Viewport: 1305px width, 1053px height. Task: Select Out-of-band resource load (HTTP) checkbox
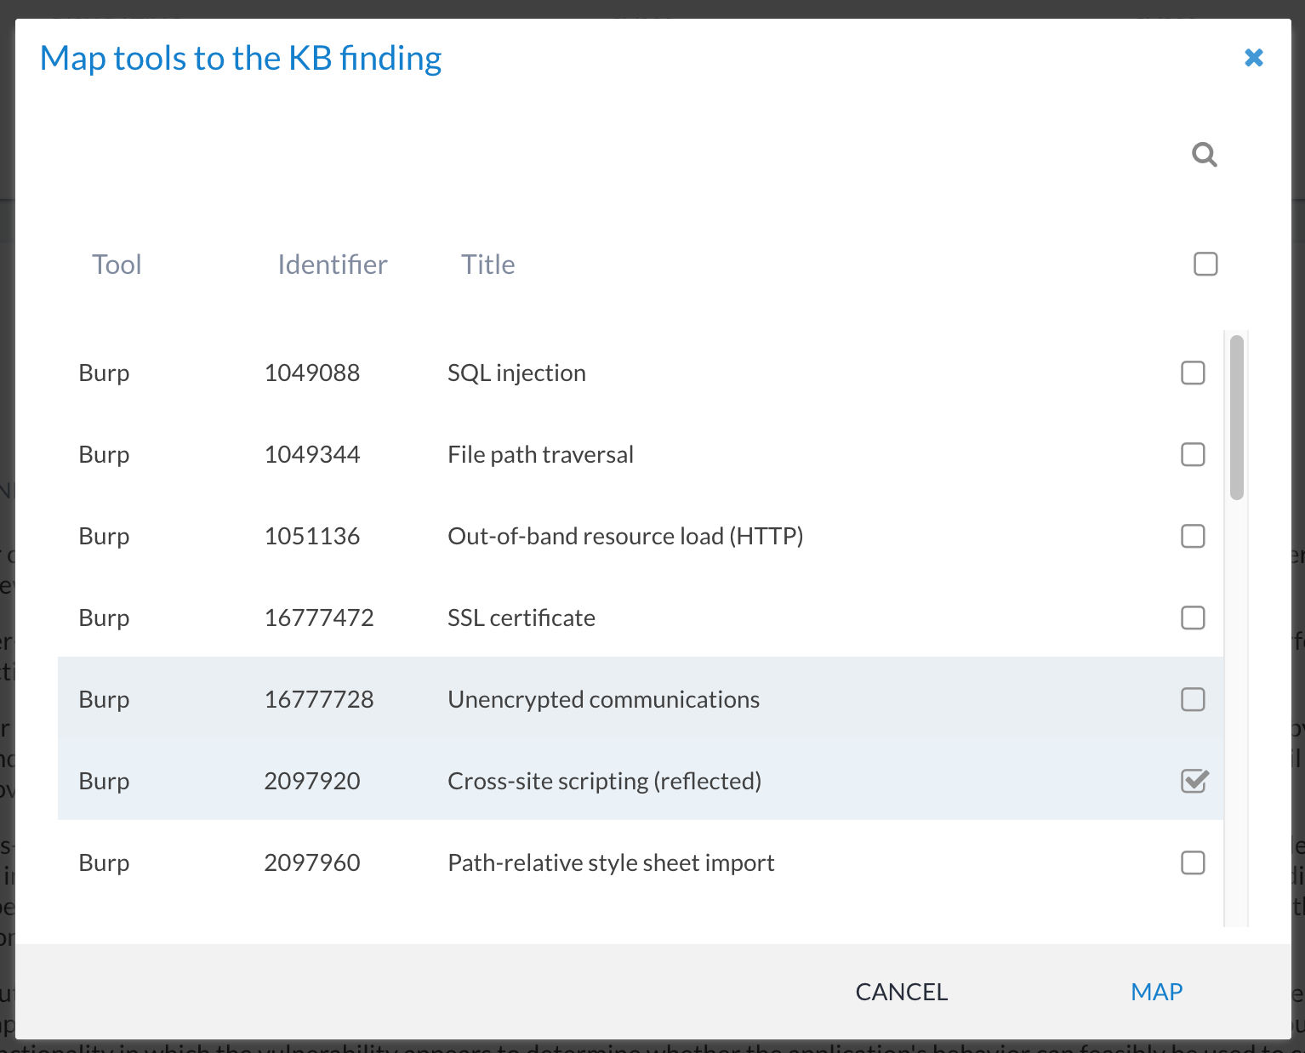pyautogui.click(x=1193, y=536)
